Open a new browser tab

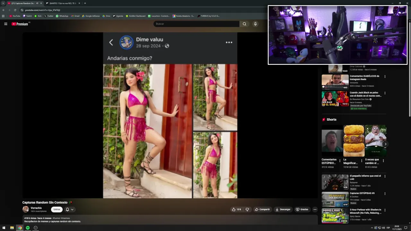tap(85, 3)
